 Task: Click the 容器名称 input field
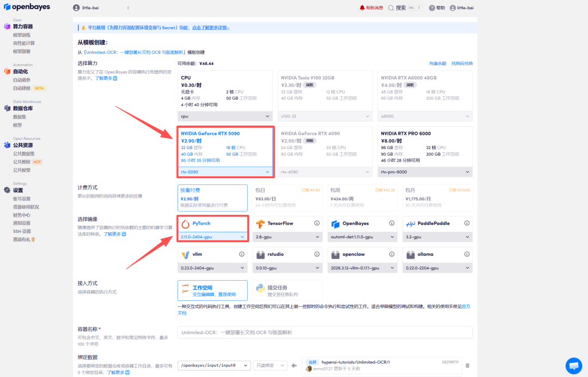point(324,332)
